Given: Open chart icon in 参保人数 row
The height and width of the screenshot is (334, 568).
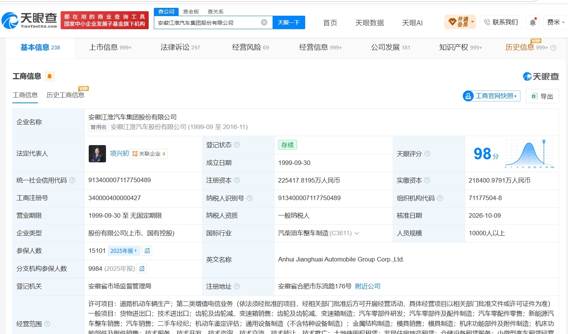Looking at the screenshot, I should coord(147,251).
